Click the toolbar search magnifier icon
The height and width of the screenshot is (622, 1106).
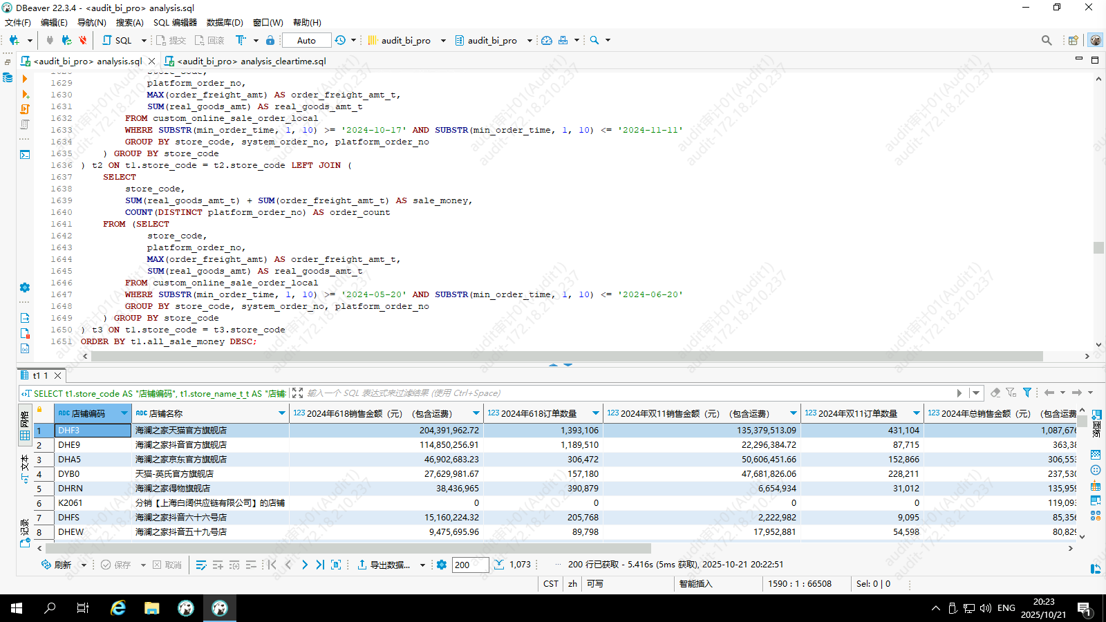tap(594, 40)
